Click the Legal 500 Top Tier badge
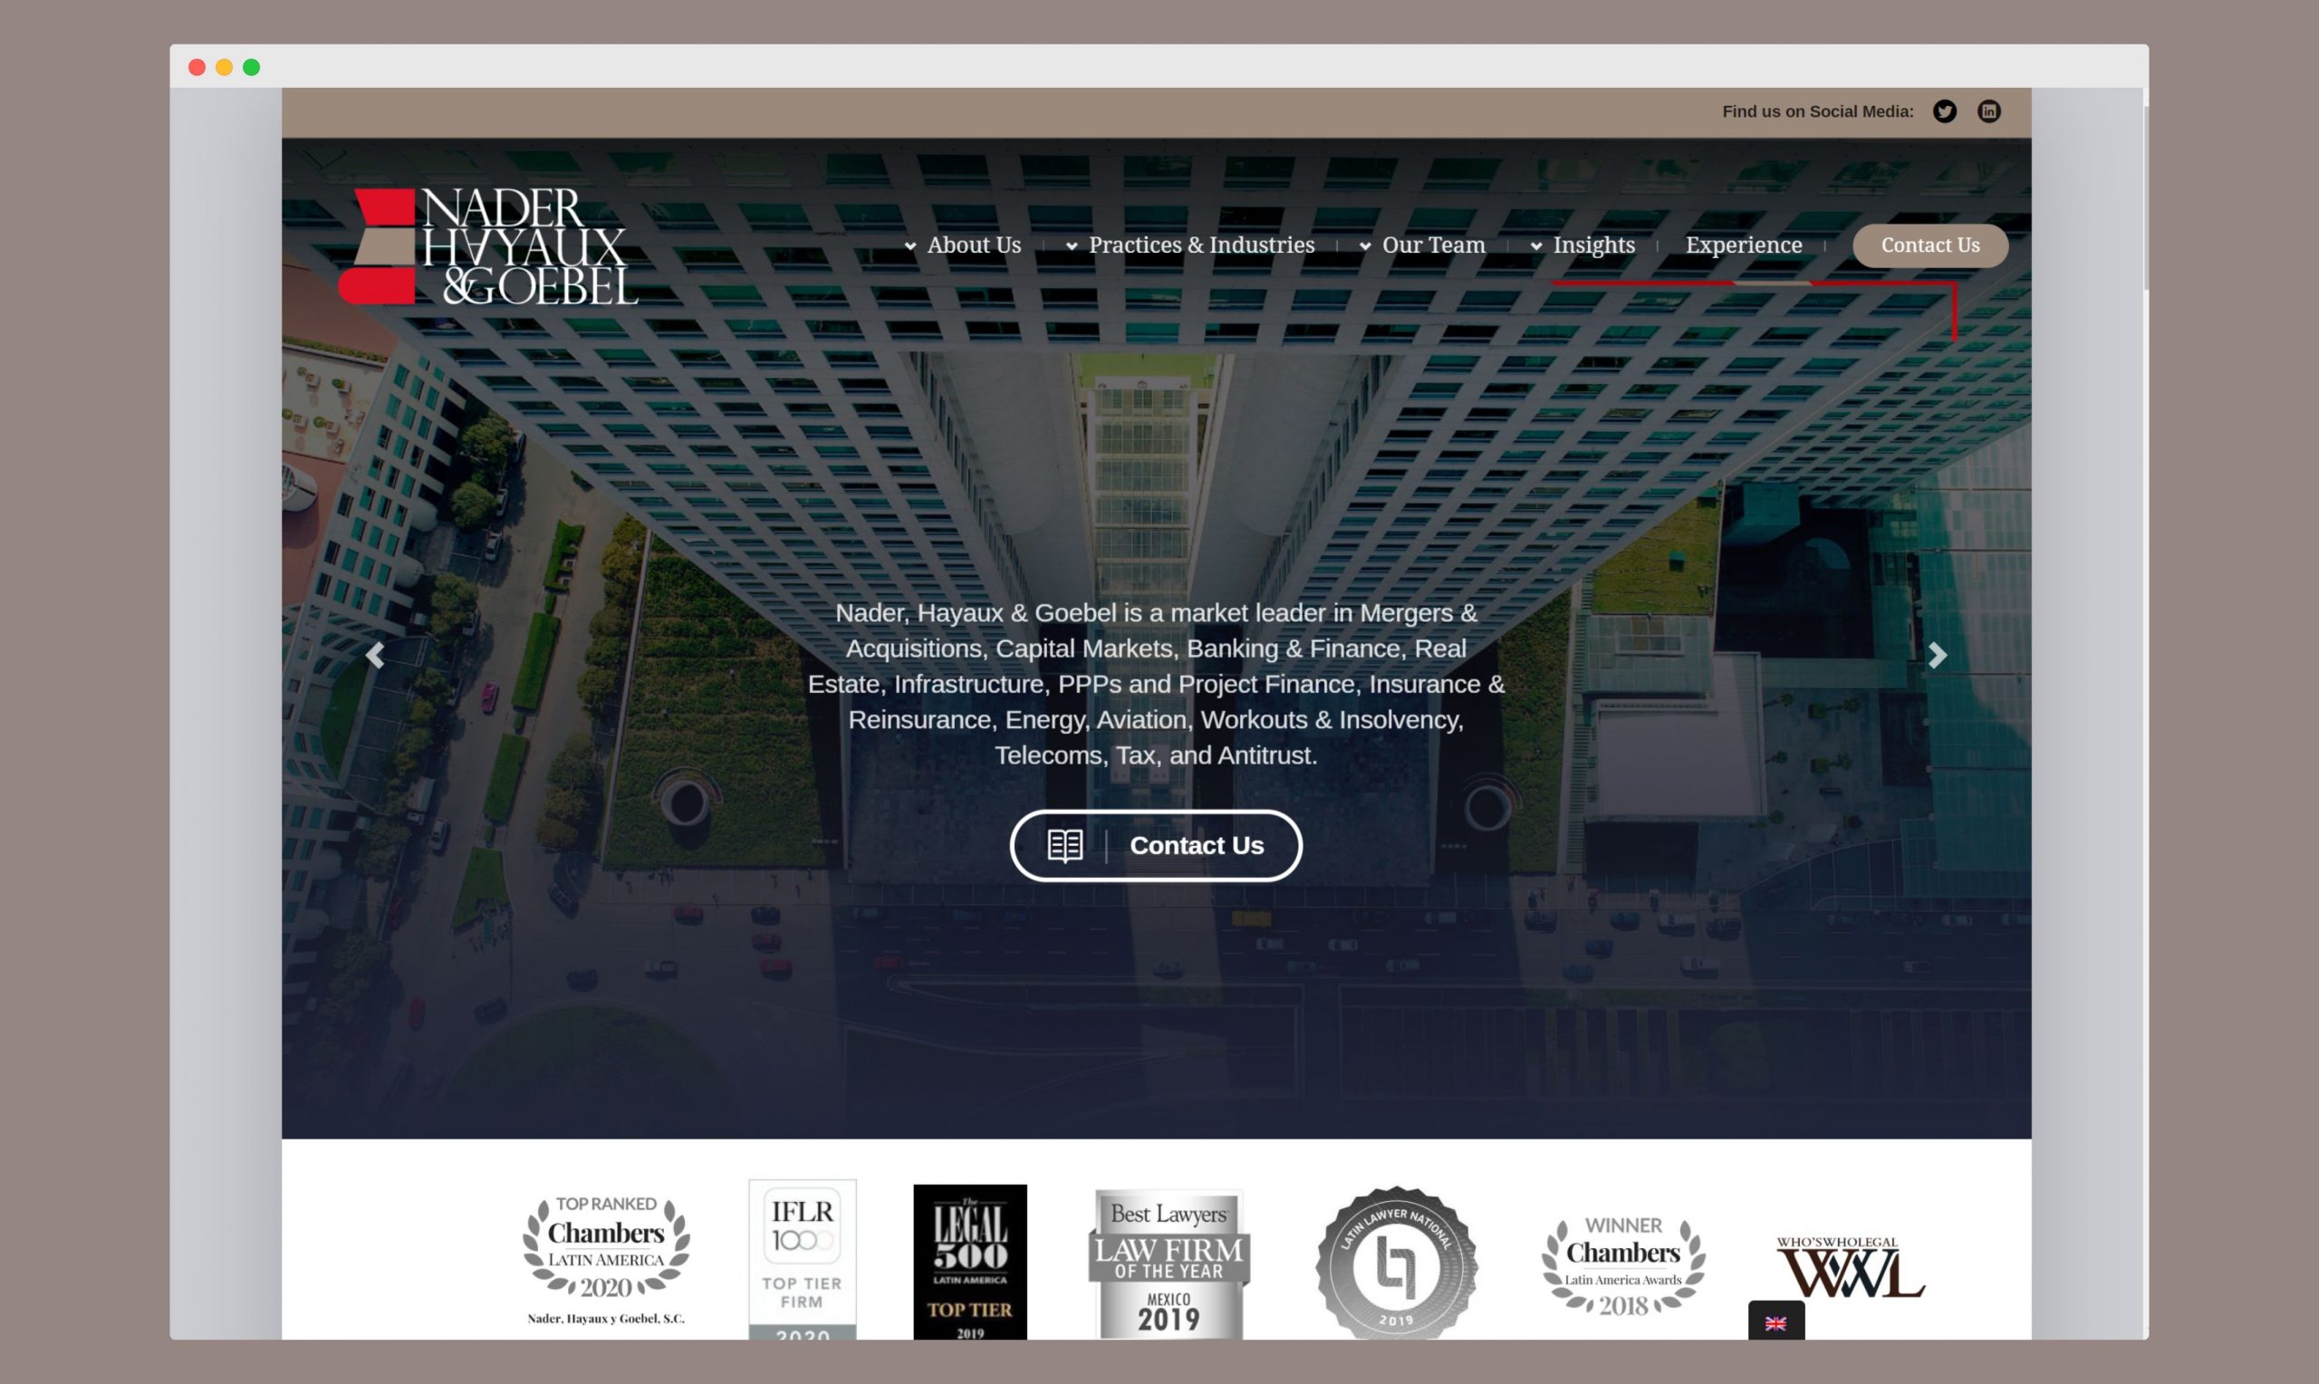The width and height of the screenshot is (2319, 1384). [970, 1261]
